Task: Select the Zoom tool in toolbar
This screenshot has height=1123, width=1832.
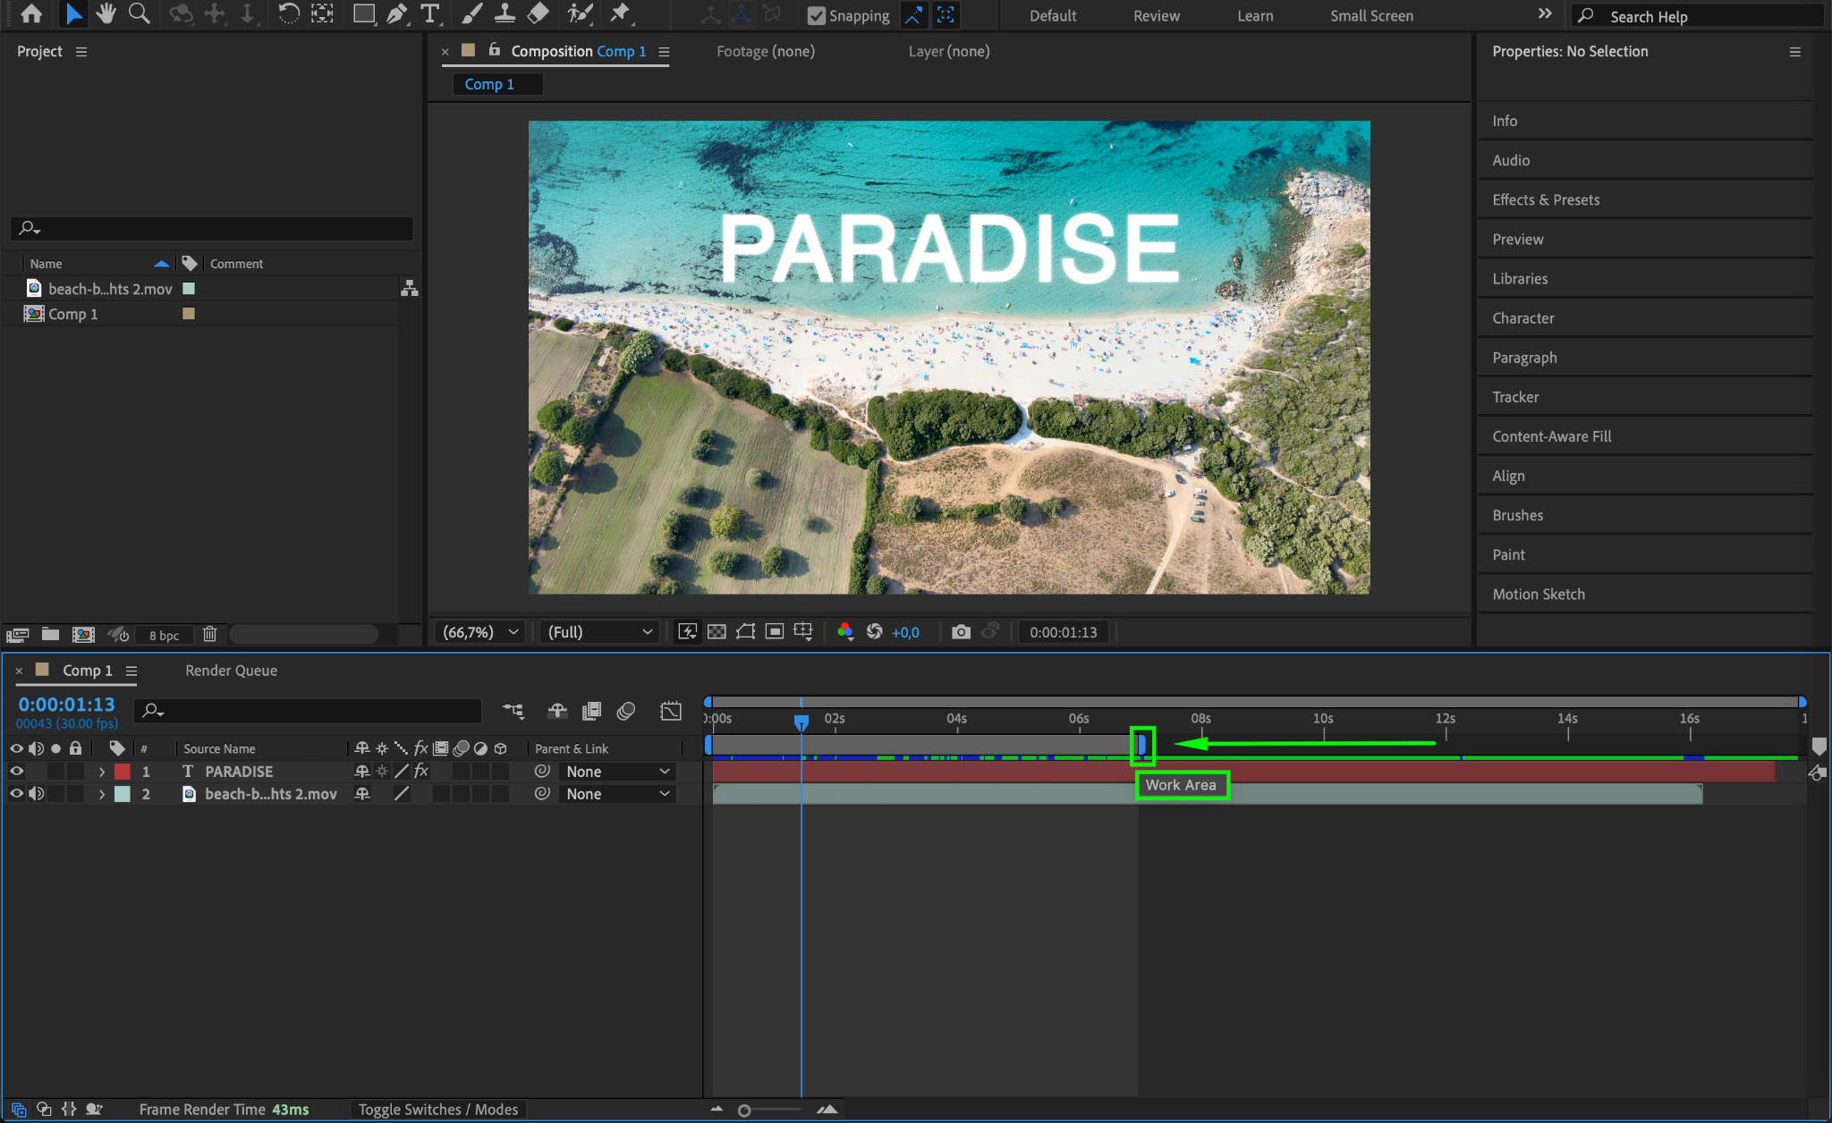Action: 139,13
